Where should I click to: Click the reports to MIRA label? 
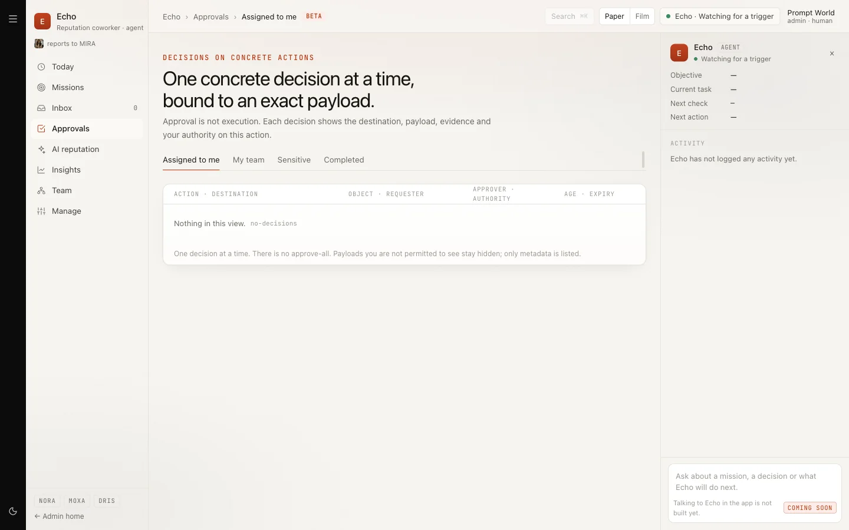pyautogui.click(x=71, y=44)
